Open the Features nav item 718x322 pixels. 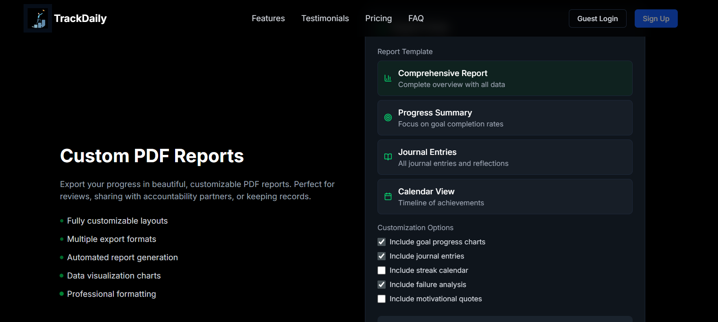(x=268, y=18)
